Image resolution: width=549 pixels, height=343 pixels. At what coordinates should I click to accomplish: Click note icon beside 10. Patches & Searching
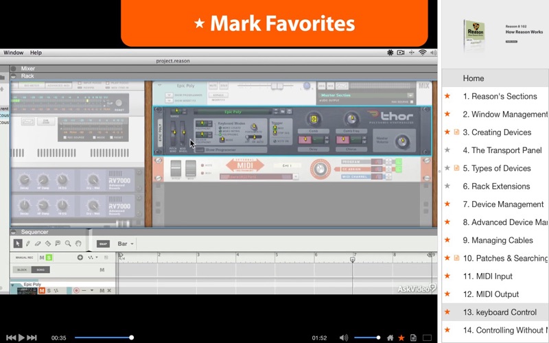(456, 258)
